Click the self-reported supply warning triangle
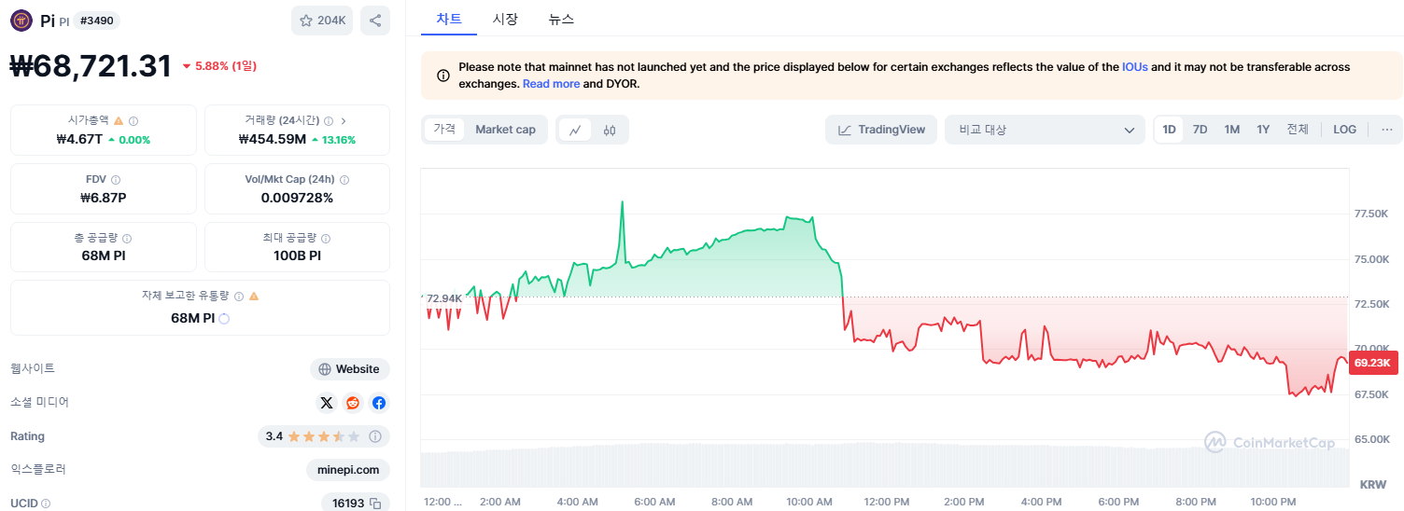 point(254,296)
